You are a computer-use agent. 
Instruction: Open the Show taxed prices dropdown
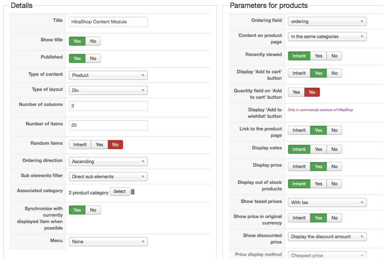[327, 203]
